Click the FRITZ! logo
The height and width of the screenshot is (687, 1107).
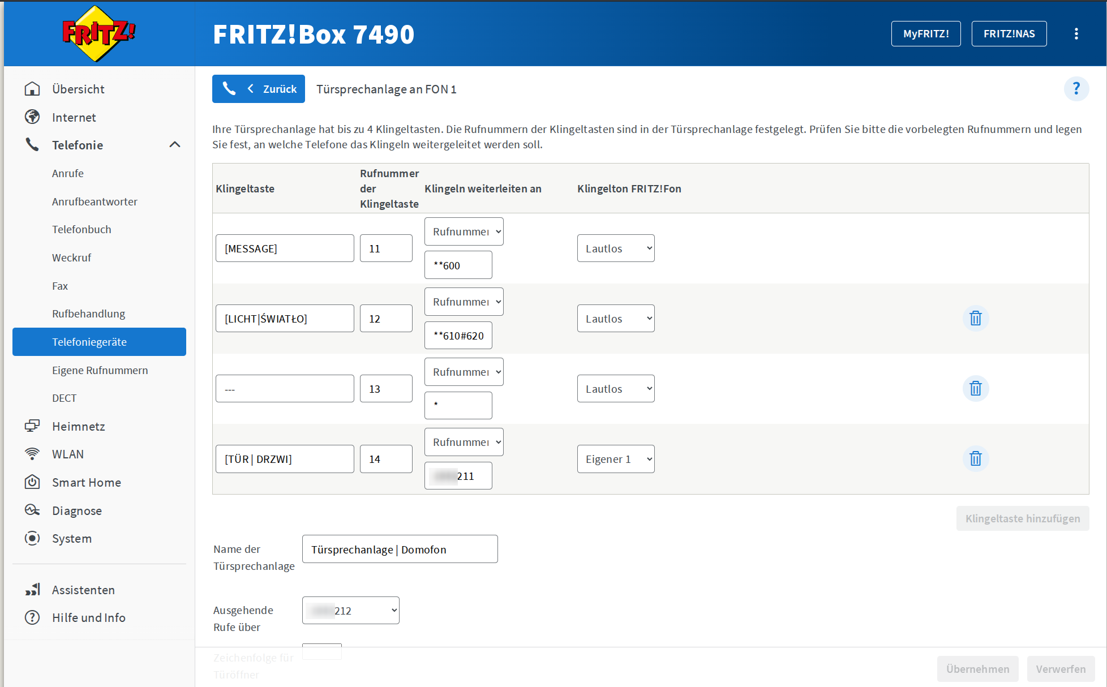[99, 33]
